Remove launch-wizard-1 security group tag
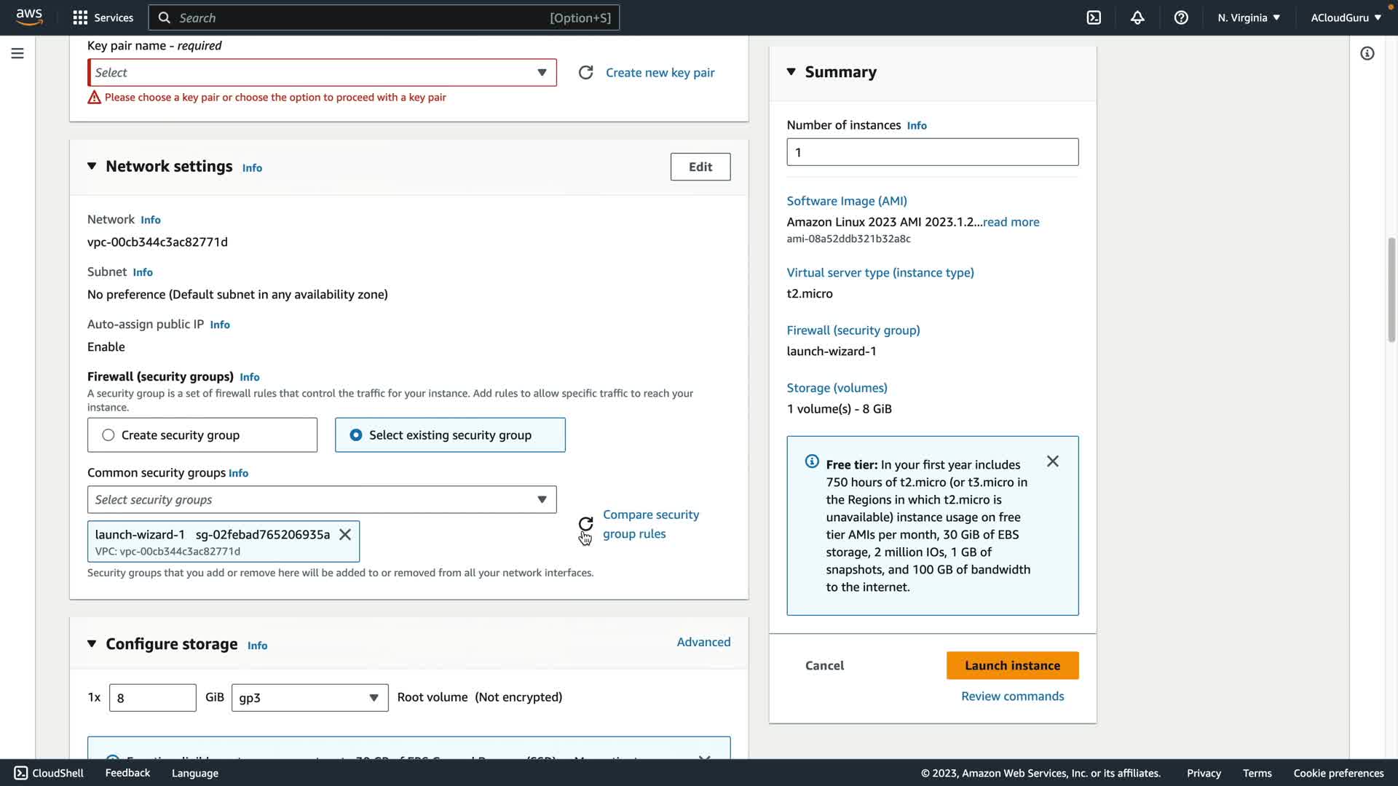 coord(345,534)
